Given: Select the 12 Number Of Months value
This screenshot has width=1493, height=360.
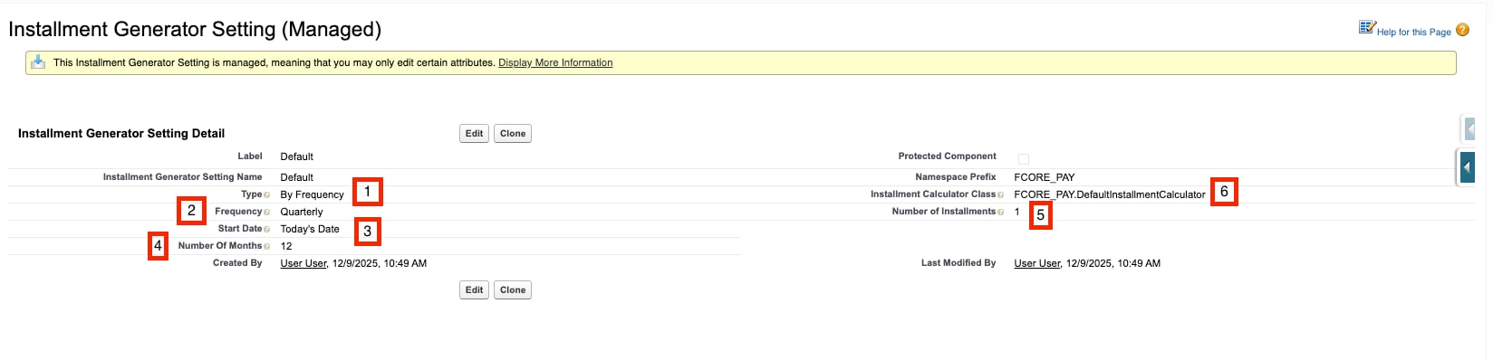Looking at the screenshot, I should pyautogui.click(x=286, y=246).
